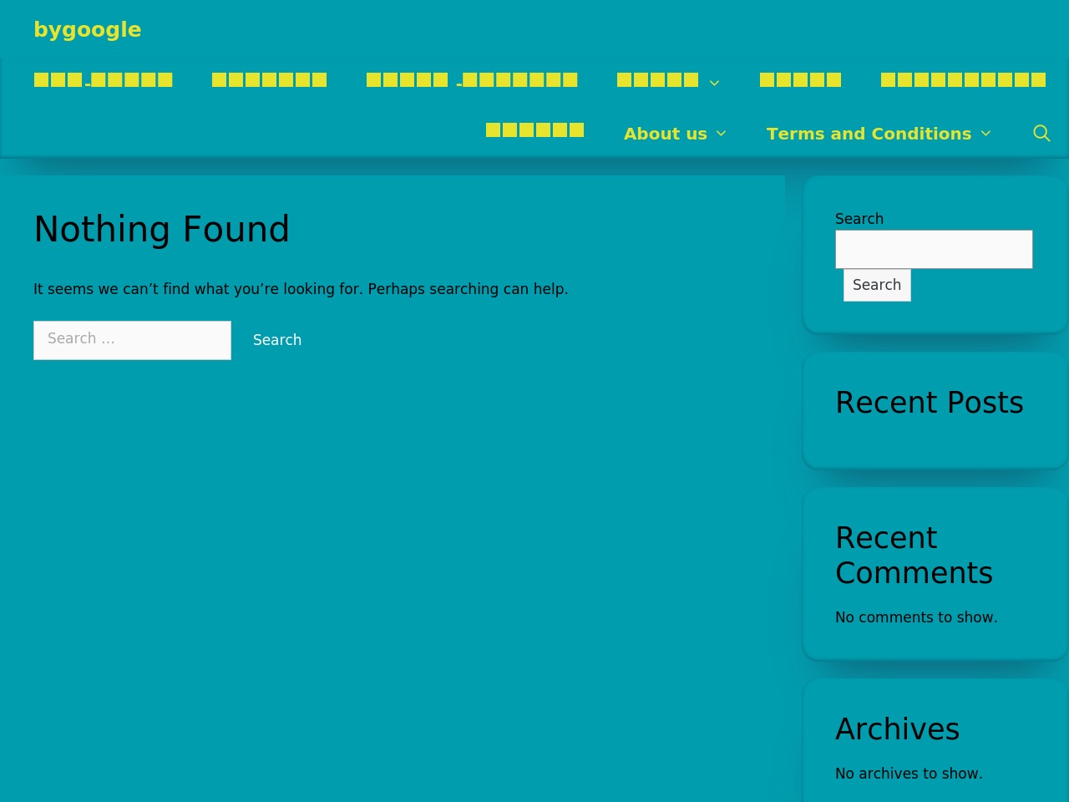Open the Terms and Conditions menu item
Viewport: 1069px width, 802px height.
point(869,134)
